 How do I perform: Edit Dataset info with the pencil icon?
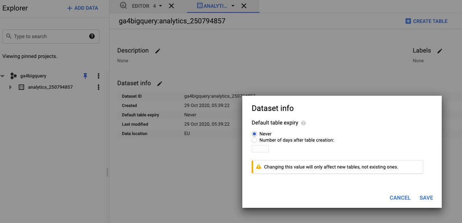coord(160,84)
